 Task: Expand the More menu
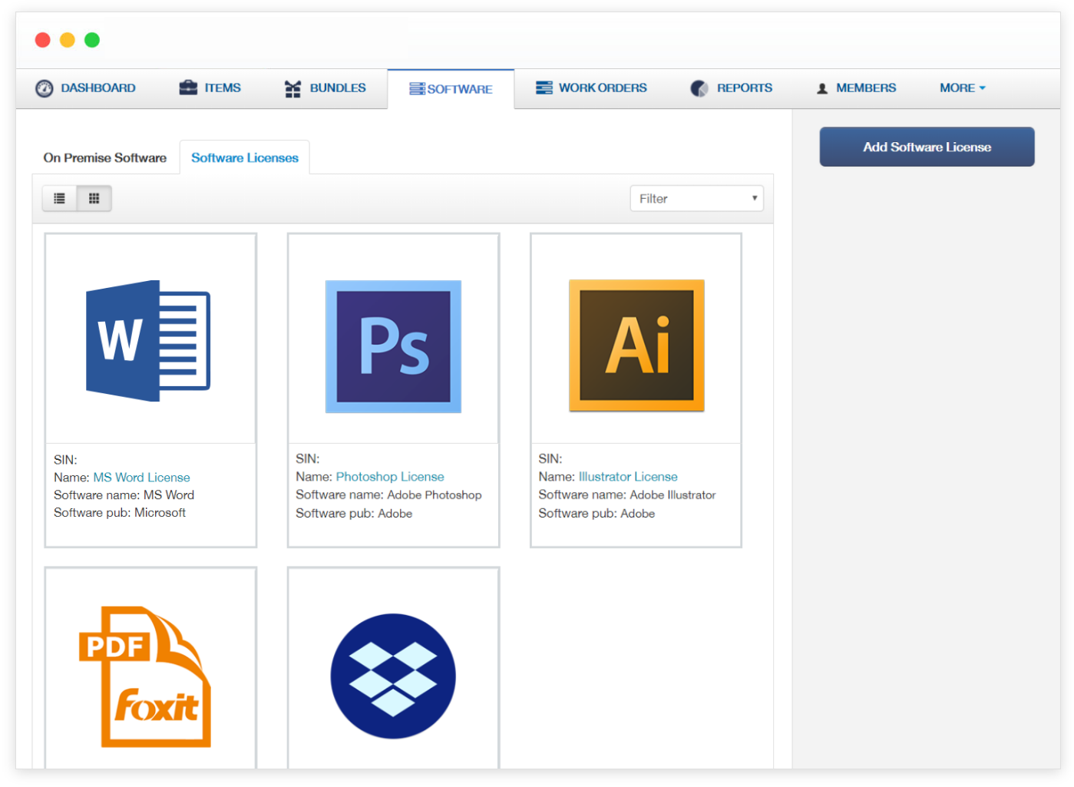(x=961, y=88)
